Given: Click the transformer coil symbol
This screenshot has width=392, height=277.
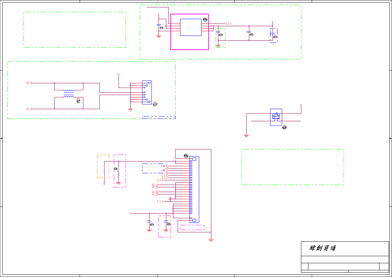Looking at the screenshot, I should tap(69, 93).
